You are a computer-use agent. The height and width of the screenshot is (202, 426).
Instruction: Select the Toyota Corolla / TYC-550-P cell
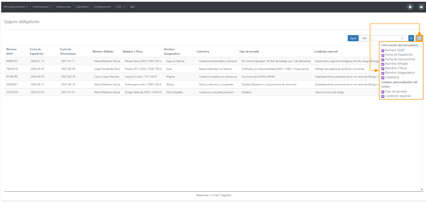click(141, 77)
